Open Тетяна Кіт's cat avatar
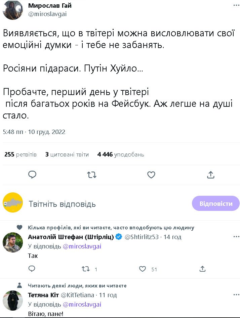Screen dimensions: 240x318 pyautogui.click(x=13, y=300)
